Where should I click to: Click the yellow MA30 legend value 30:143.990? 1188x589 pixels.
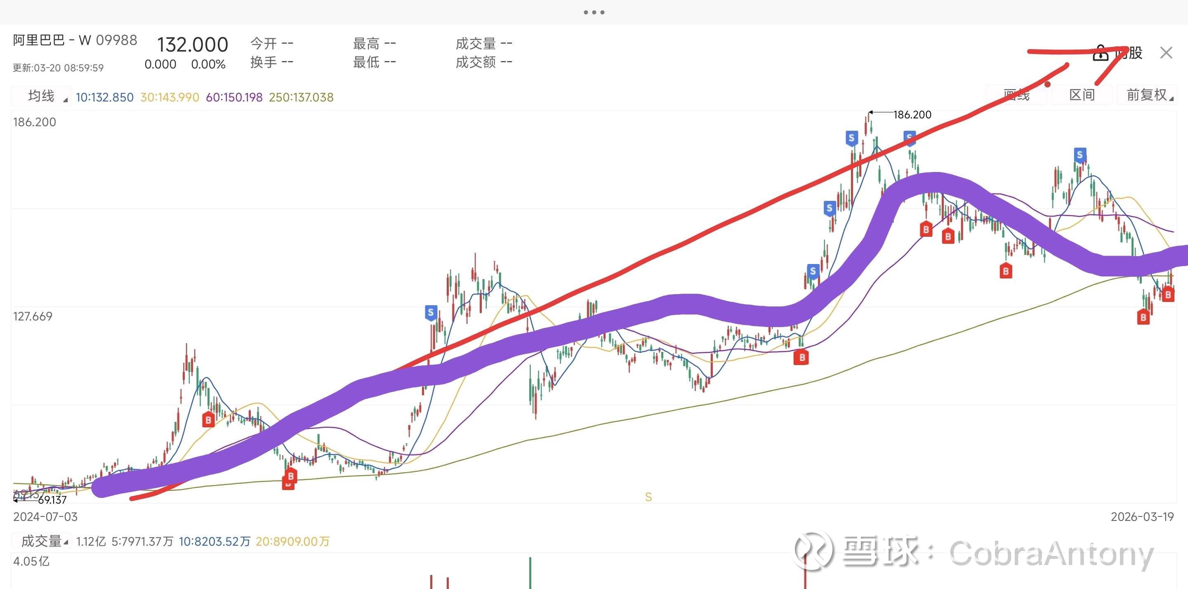coord(170,97)
